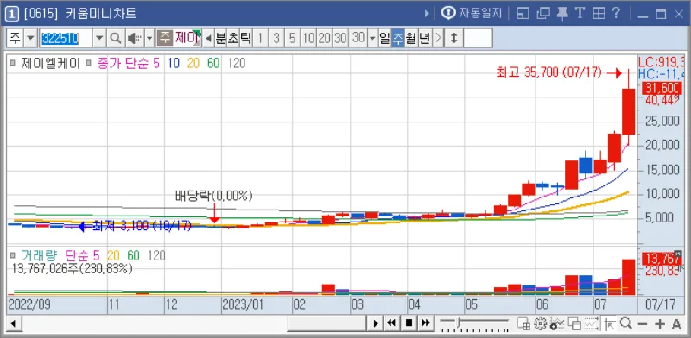
Task: Pin the window with pushpin icon
Action: pos(562,14)
